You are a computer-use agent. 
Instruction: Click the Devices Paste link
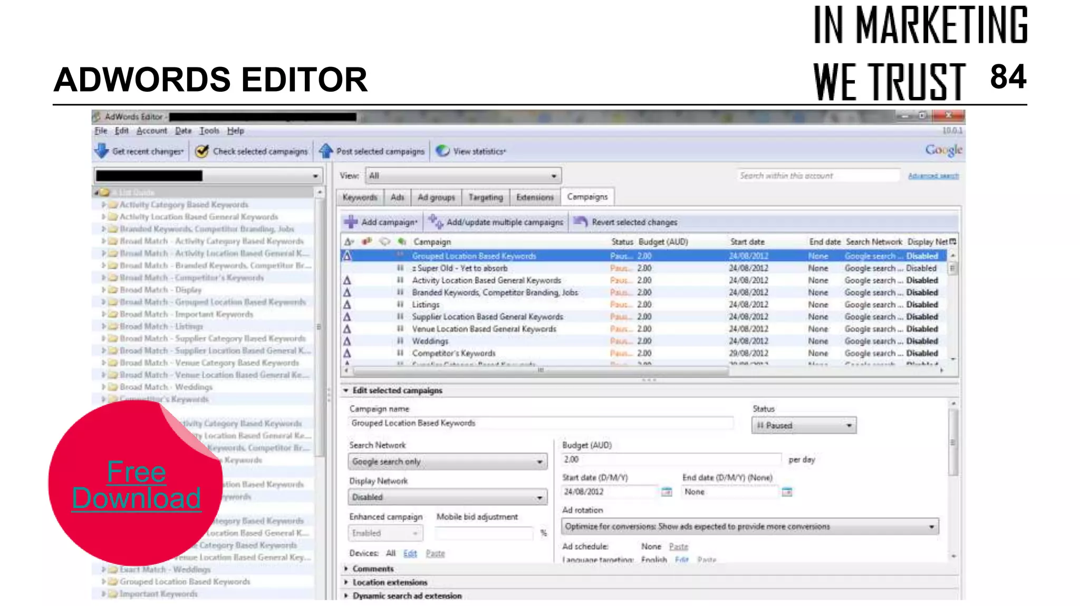click(436, 553)
